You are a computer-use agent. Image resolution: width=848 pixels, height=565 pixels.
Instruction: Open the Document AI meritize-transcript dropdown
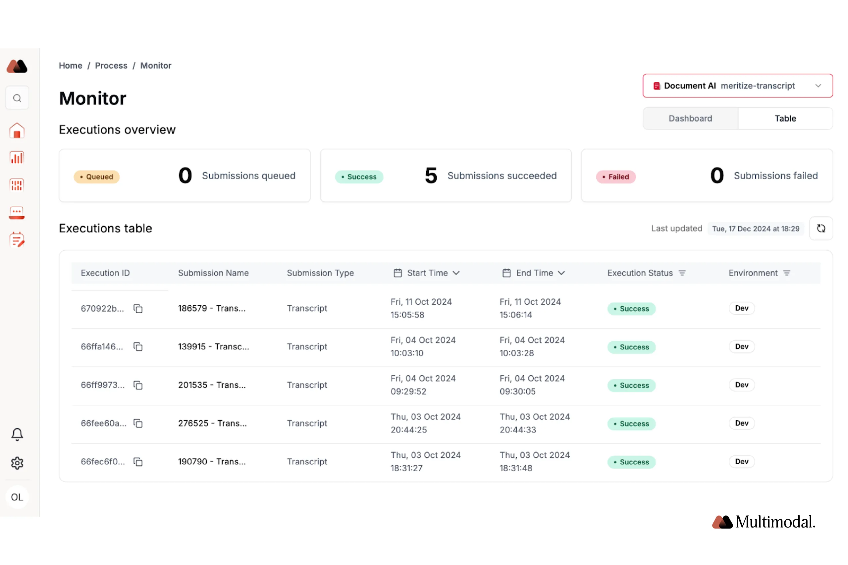point(737,86)
